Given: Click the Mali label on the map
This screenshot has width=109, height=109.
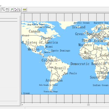Looking at the screenshot, I should pyautogui.click(x=88, y=52).
